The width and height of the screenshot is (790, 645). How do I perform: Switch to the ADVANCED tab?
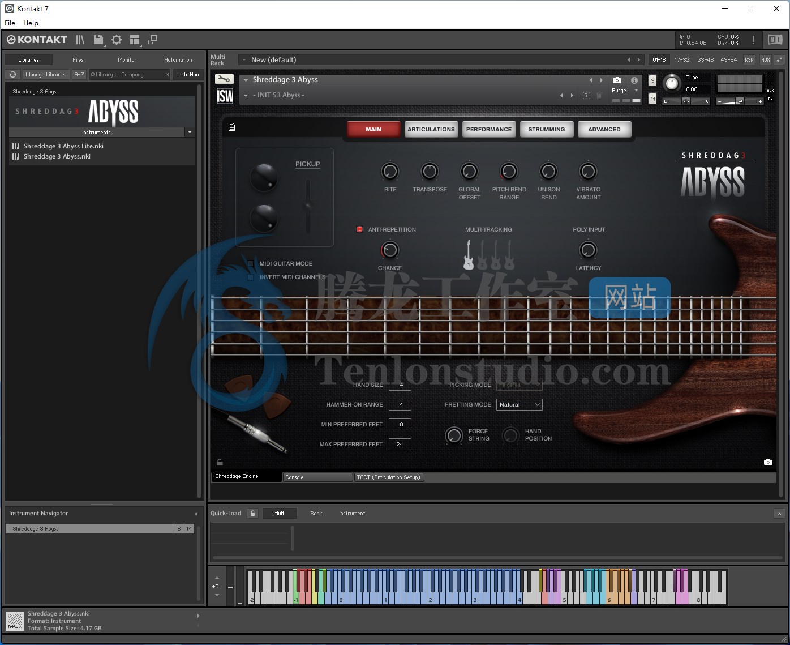tap(604, 129)
